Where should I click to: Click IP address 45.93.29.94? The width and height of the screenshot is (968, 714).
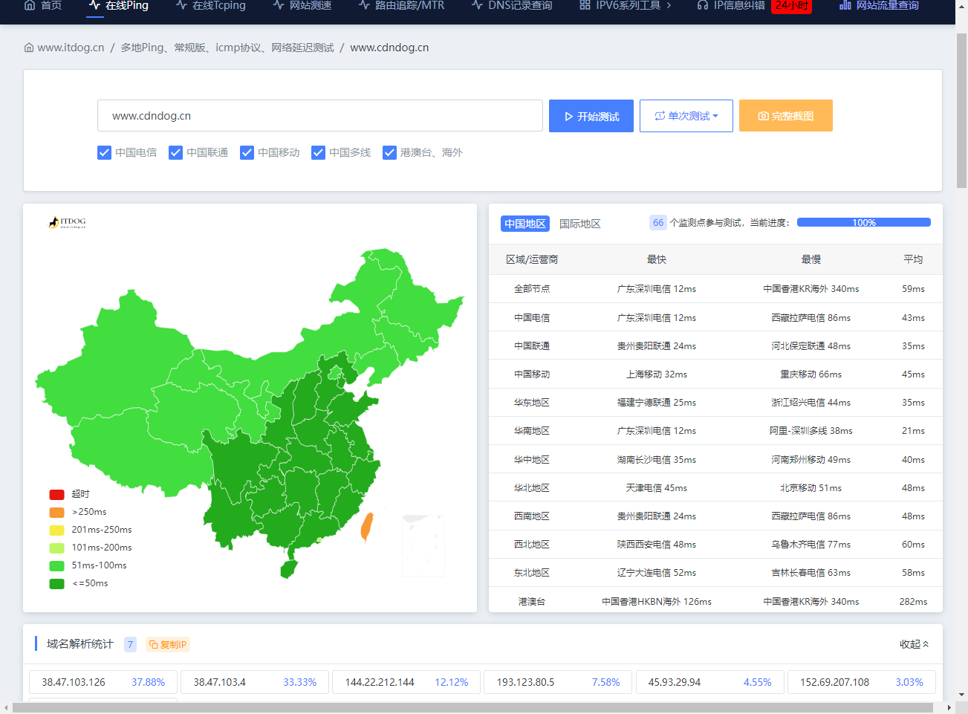point(675,682)
